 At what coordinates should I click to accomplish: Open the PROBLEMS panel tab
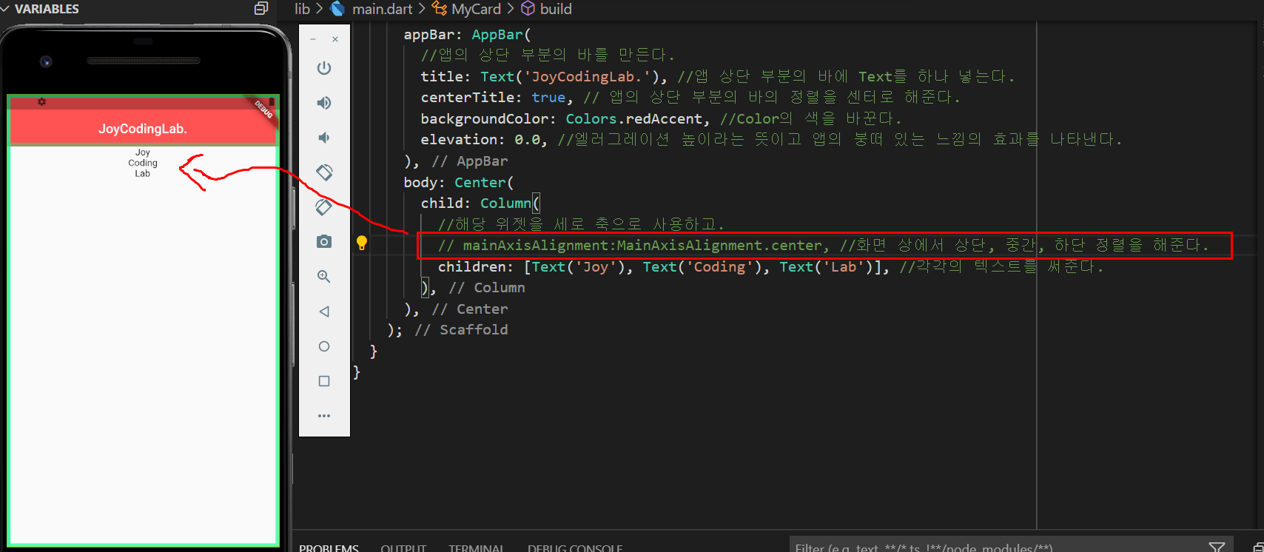(329, 548)
